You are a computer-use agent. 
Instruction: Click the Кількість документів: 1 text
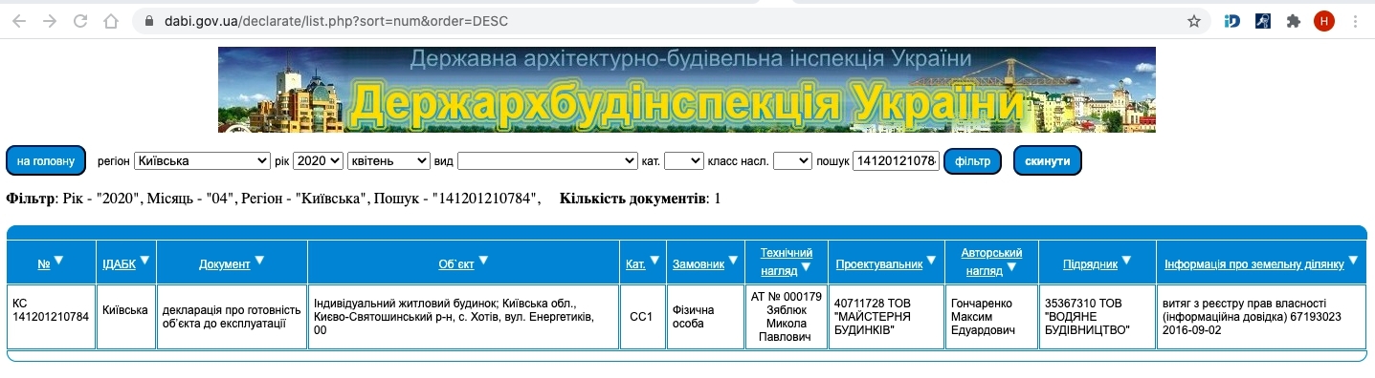click(x=640, y=199)
